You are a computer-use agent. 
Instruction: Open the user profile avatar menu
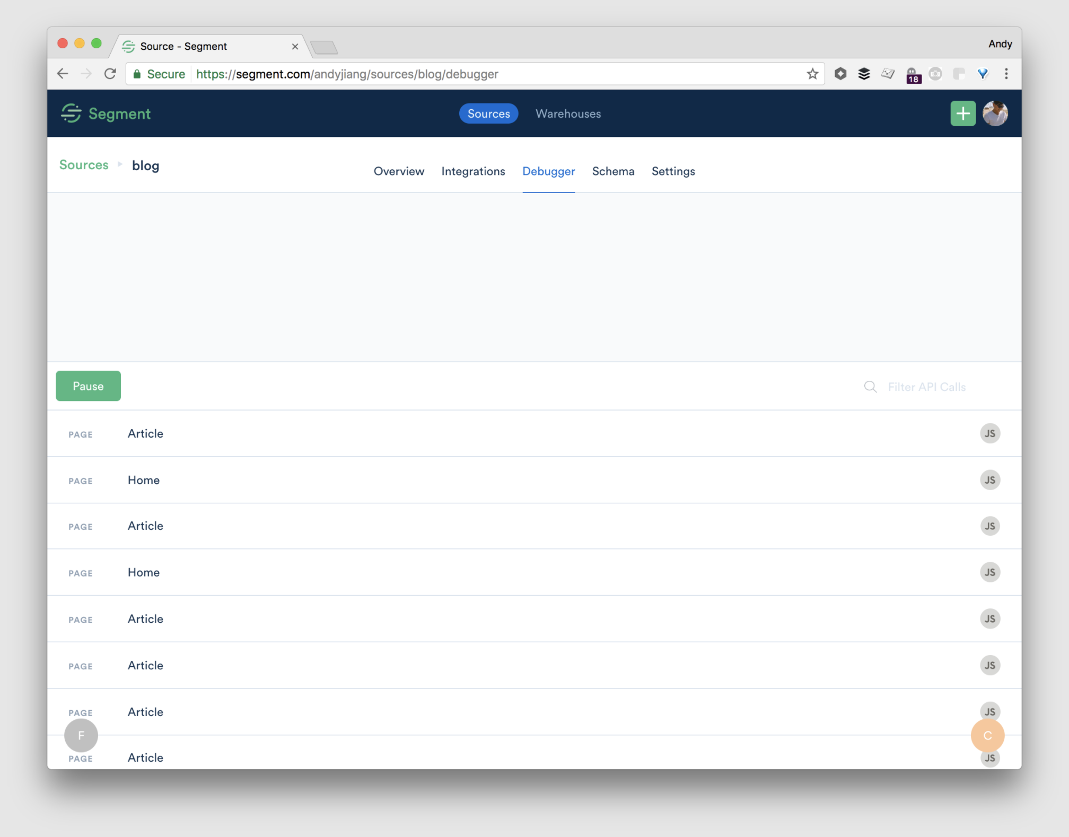995,114
